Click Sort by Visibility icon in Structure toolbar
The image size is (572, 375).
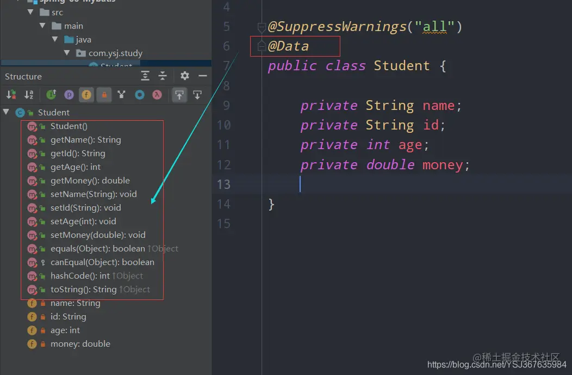11,95
